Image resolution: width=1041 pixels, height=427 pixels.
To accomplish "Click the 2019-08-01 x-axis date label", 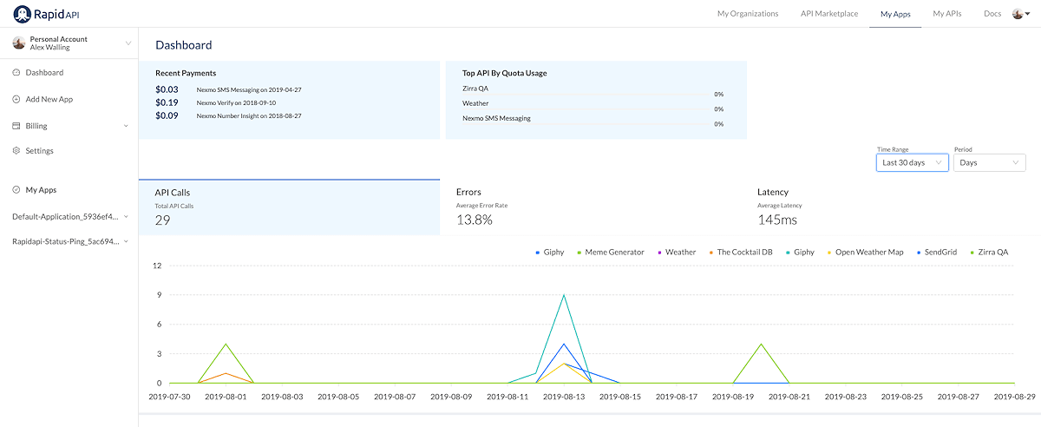I will [226, 397].
